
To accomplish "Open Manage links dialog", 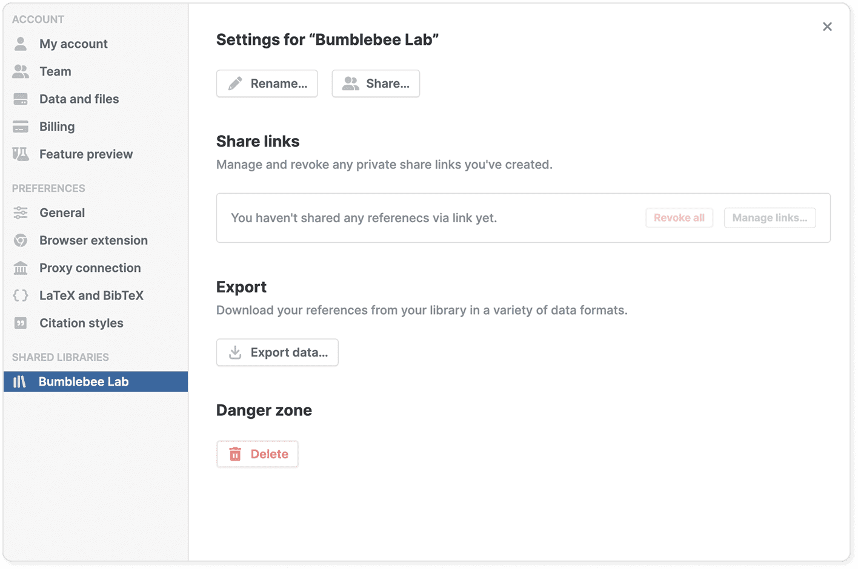I will [770, 218].
